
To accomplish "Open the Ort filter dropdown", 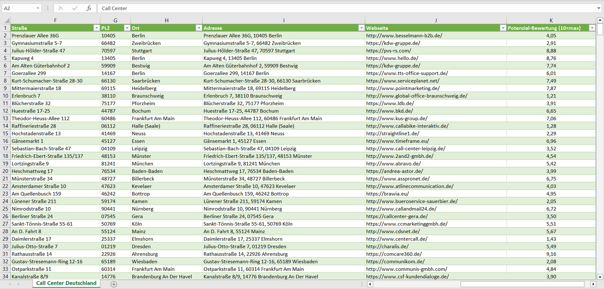I will click(199, 28).
